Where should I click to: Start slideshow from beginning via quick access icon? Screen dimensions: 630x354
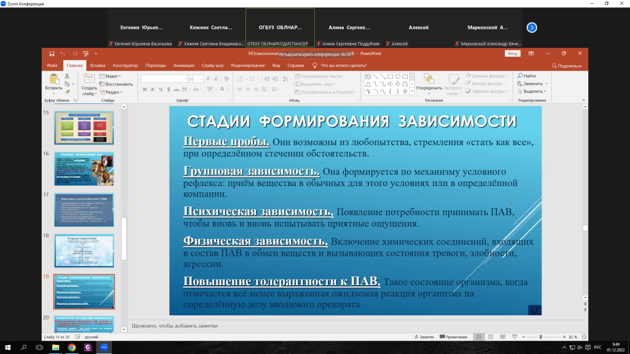tap(86, 54)
